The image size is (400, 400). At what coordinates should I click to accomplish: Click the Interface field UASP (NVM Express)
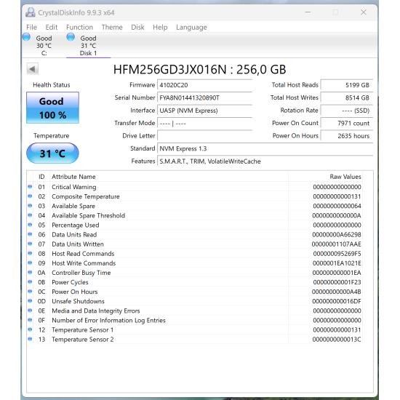(204, 111)
